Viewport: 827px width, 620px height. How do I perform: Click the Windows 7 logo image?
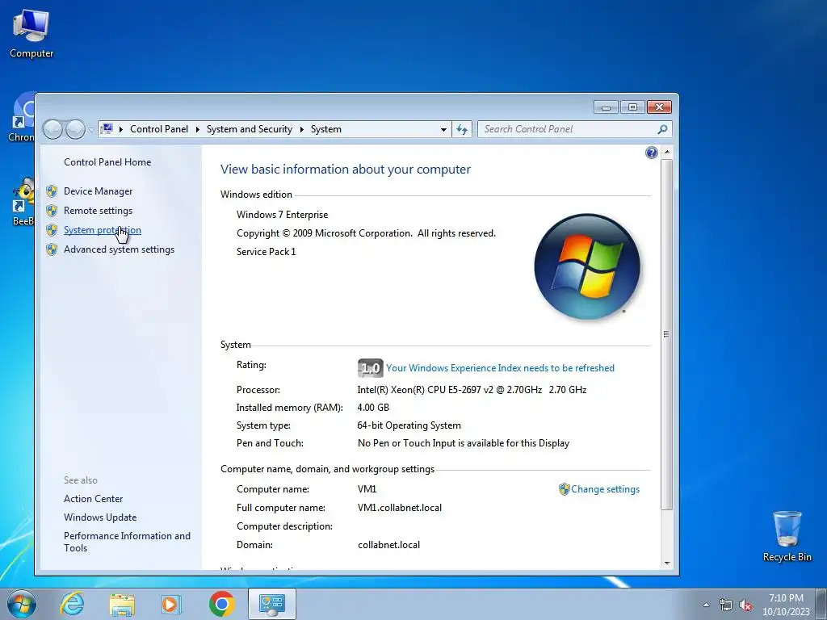click(587, 266)
